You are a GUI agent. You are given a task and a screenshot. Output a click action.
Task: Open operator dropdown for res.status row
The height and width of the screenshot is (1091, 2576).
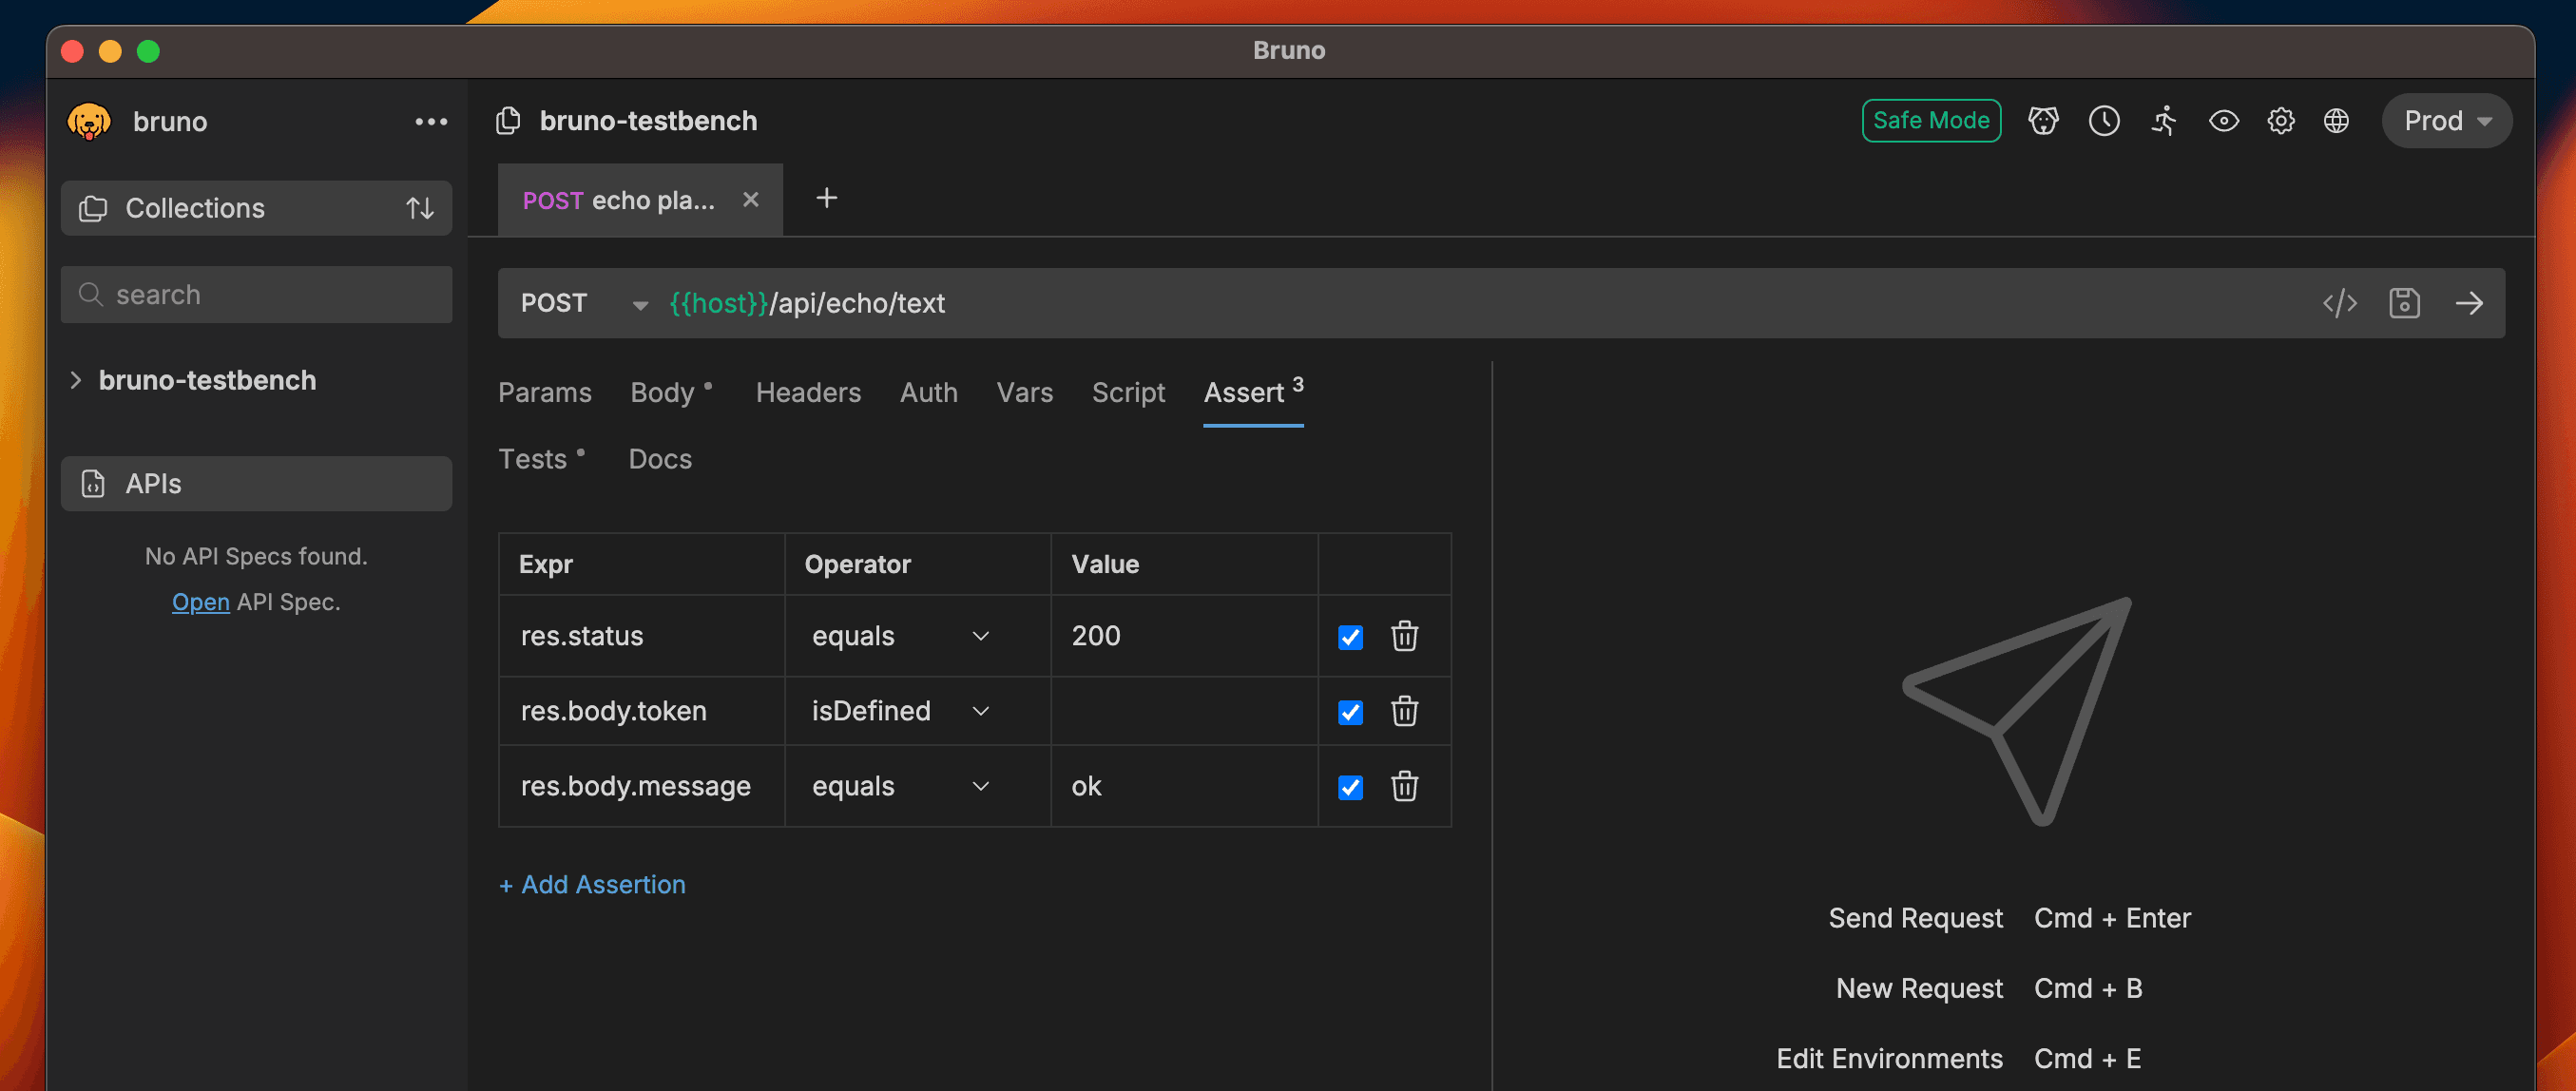[900, 636]
